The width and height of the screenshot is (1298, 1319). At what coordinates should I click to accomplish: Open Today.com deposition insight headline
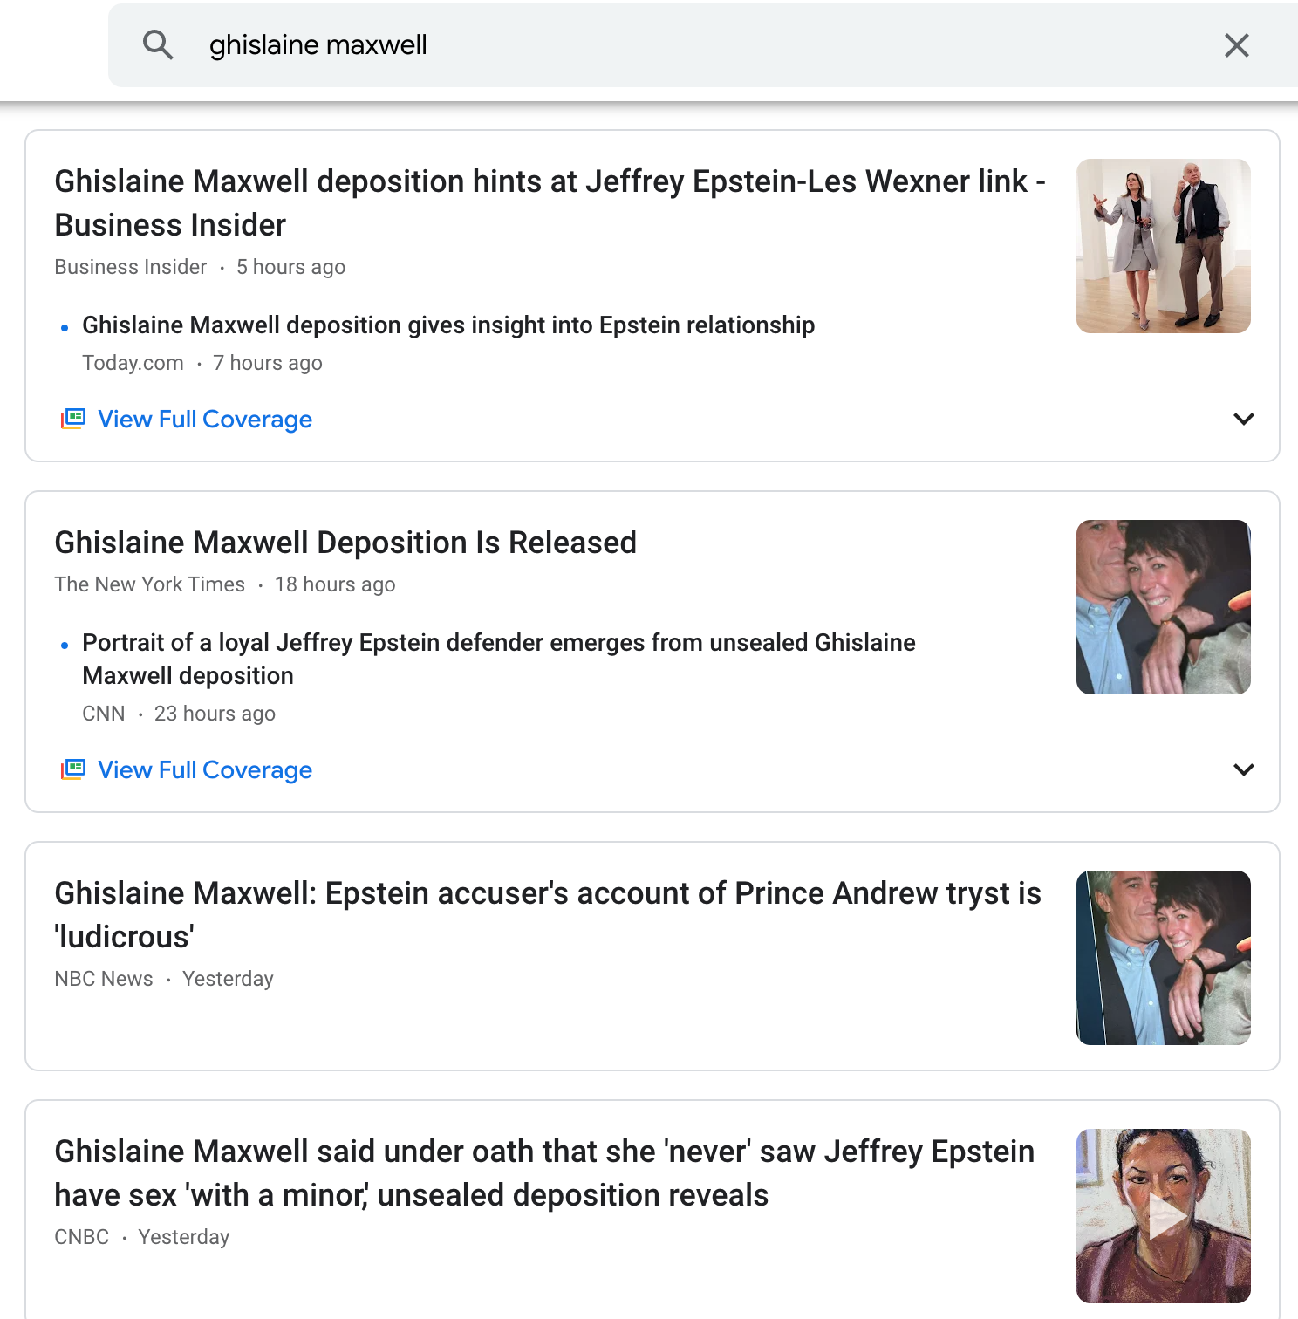point(448,325)
